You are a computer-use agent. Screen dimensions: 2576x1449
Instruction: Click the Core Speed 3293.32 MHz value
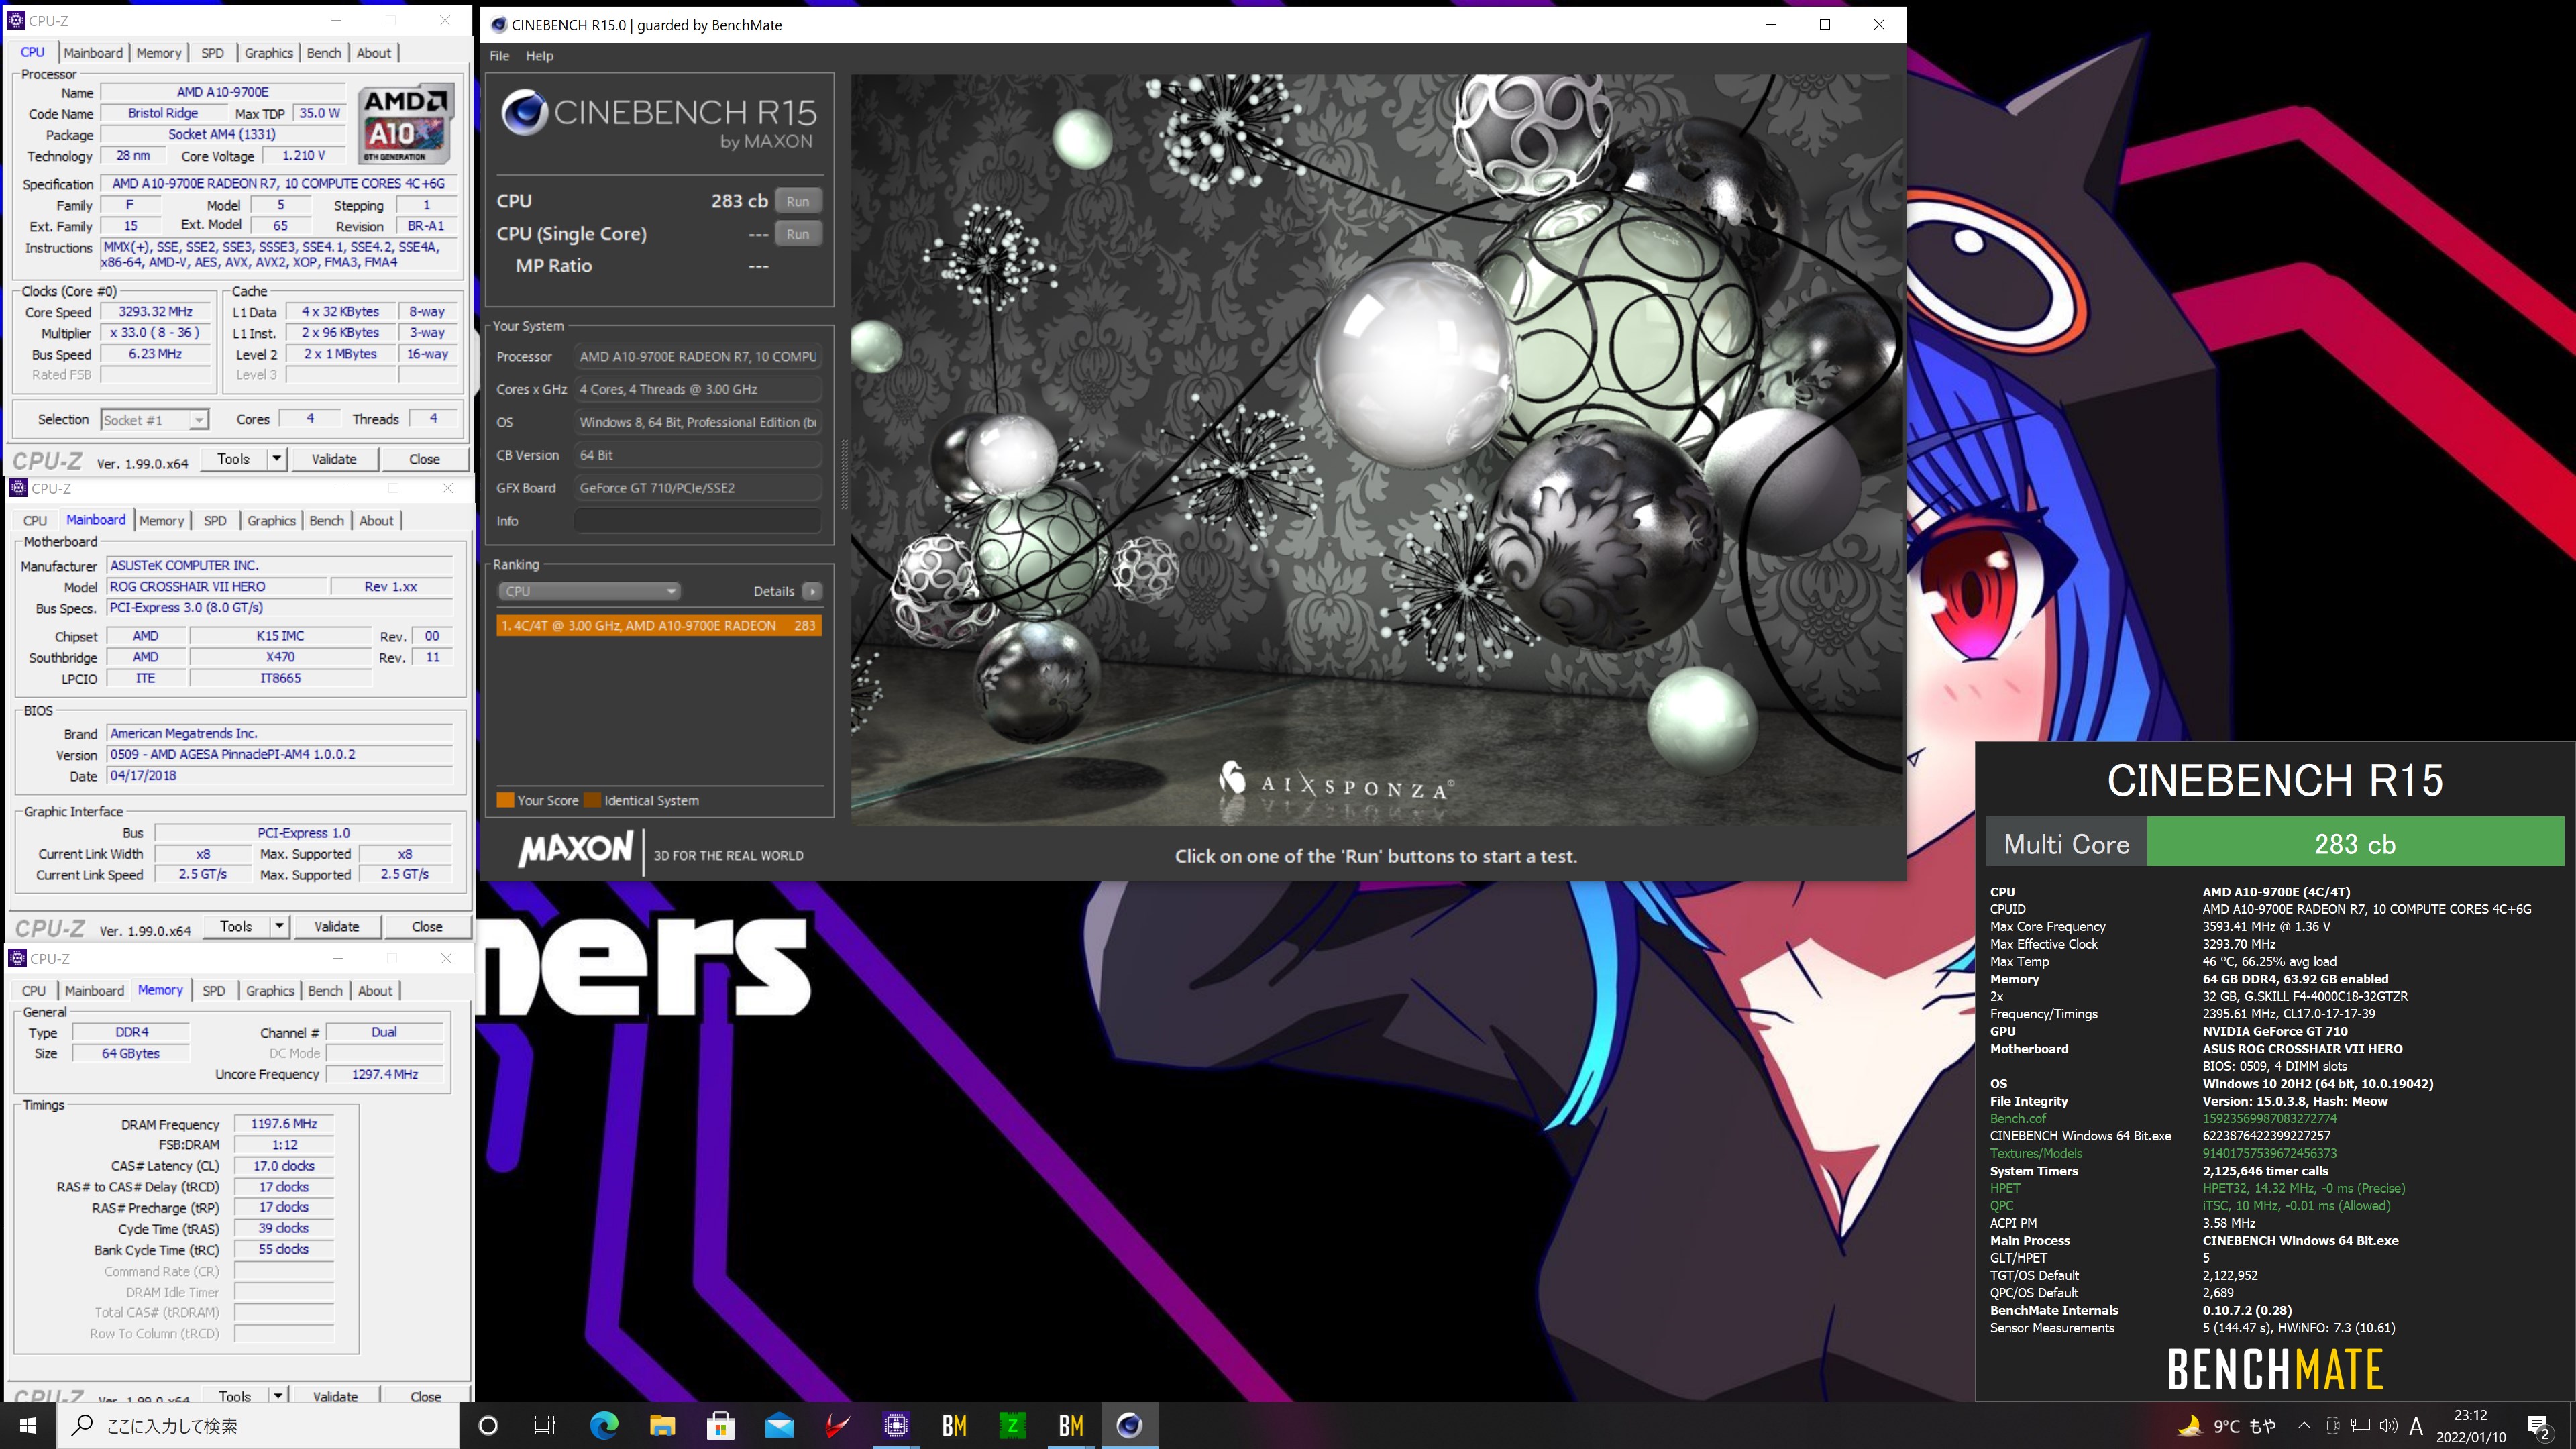(156, 312)
